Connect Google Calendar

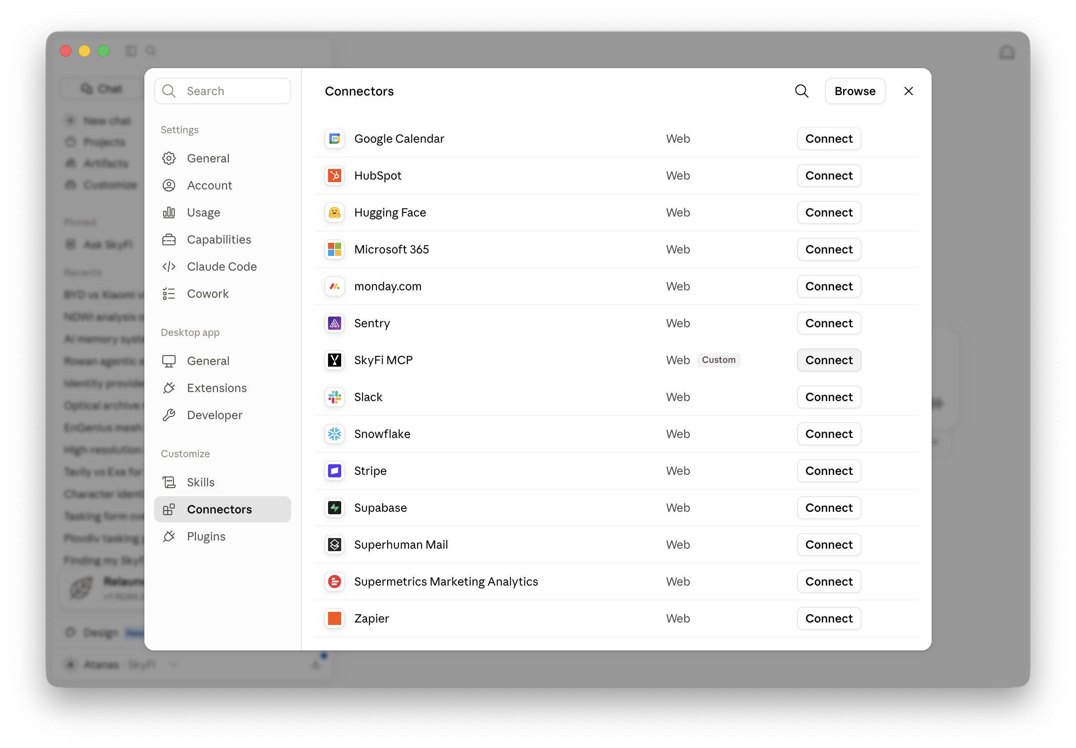coord(829,139)
